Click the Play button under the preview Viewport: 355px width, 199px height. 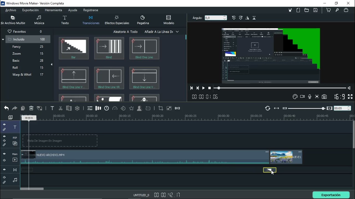[203, 88]
